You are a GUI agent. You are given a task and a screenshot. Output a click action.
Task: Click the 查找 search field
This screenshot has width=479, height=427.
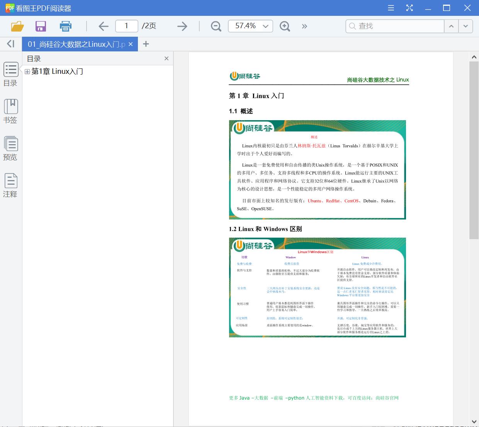395,26
